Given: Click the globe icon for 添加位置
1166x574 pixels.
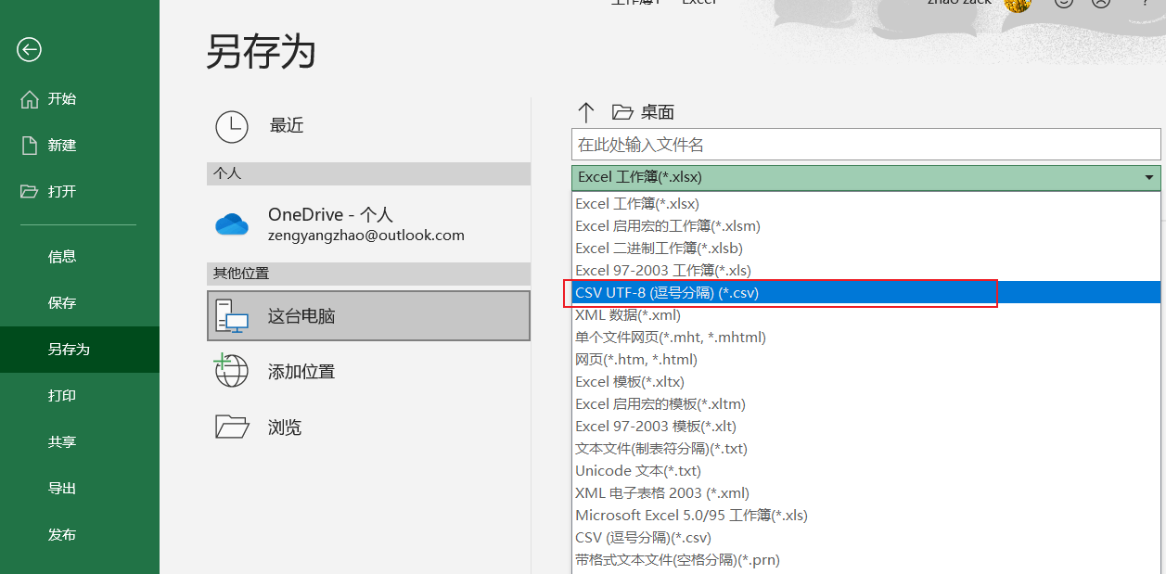Looking at the screenshot, I should tap(232, 371).
